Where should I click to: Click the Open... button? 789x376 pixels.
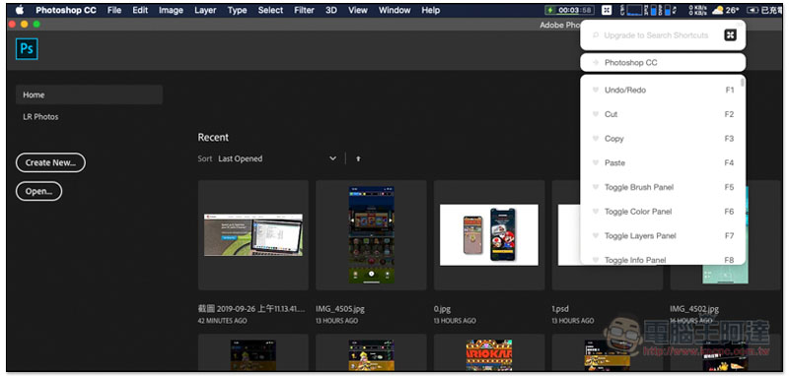coord(39,191)
